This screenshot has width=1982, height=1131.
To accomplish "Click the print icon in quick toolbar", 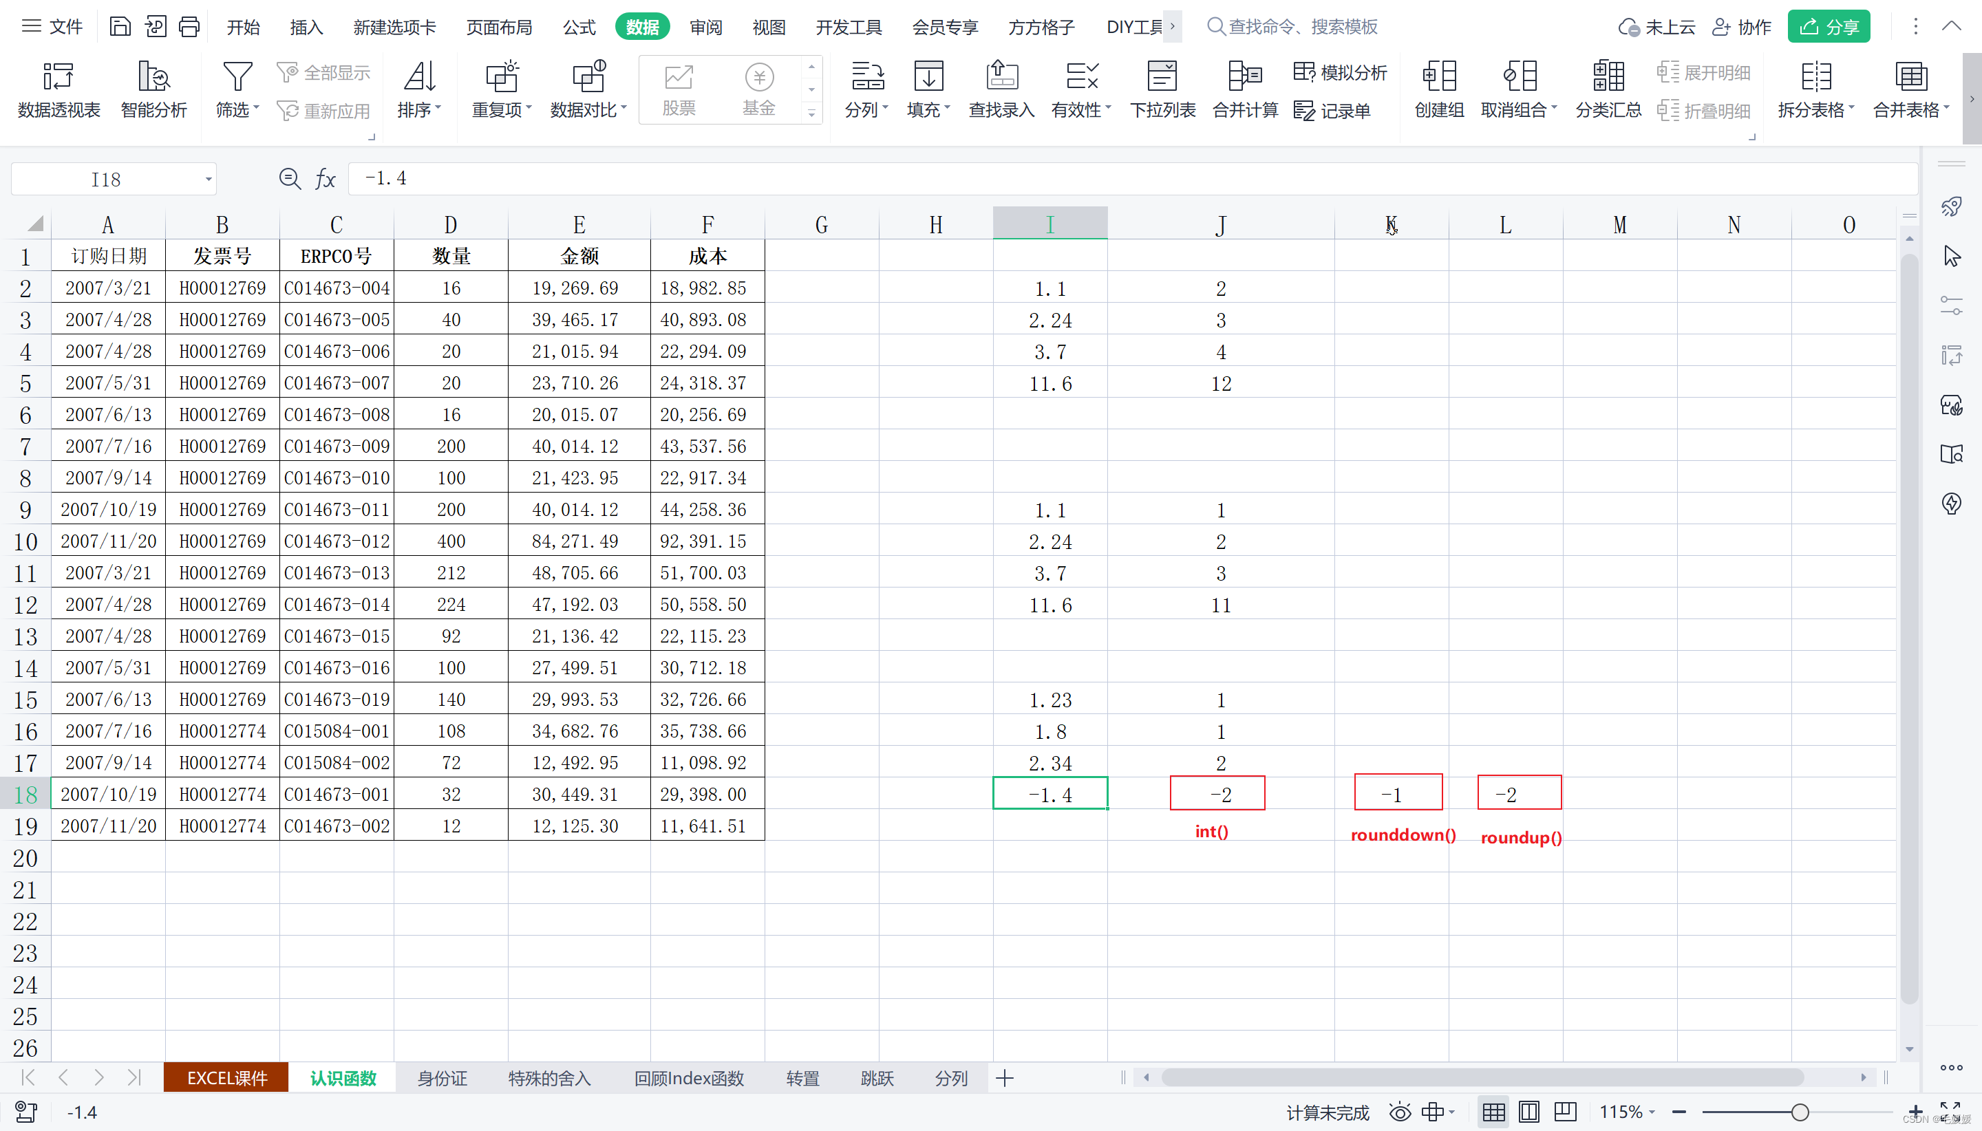I will click(189, 26).
